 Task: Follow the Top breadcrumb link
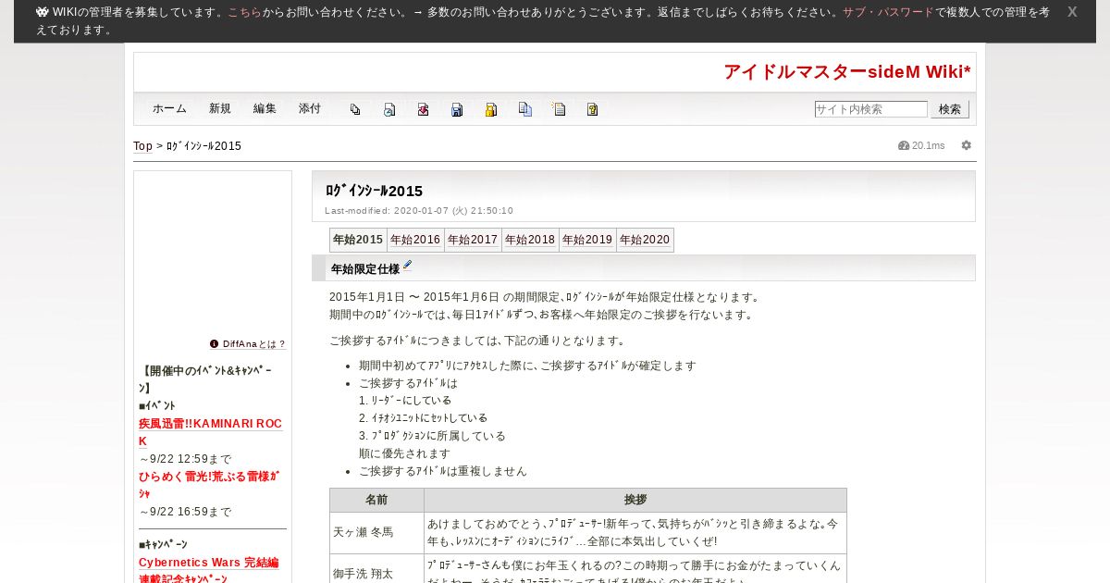142,146
